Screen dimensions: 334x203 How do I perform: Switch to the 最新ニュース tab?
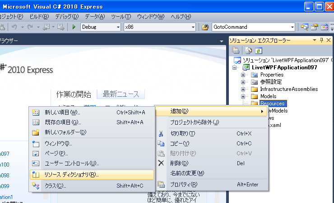(121, 94)
